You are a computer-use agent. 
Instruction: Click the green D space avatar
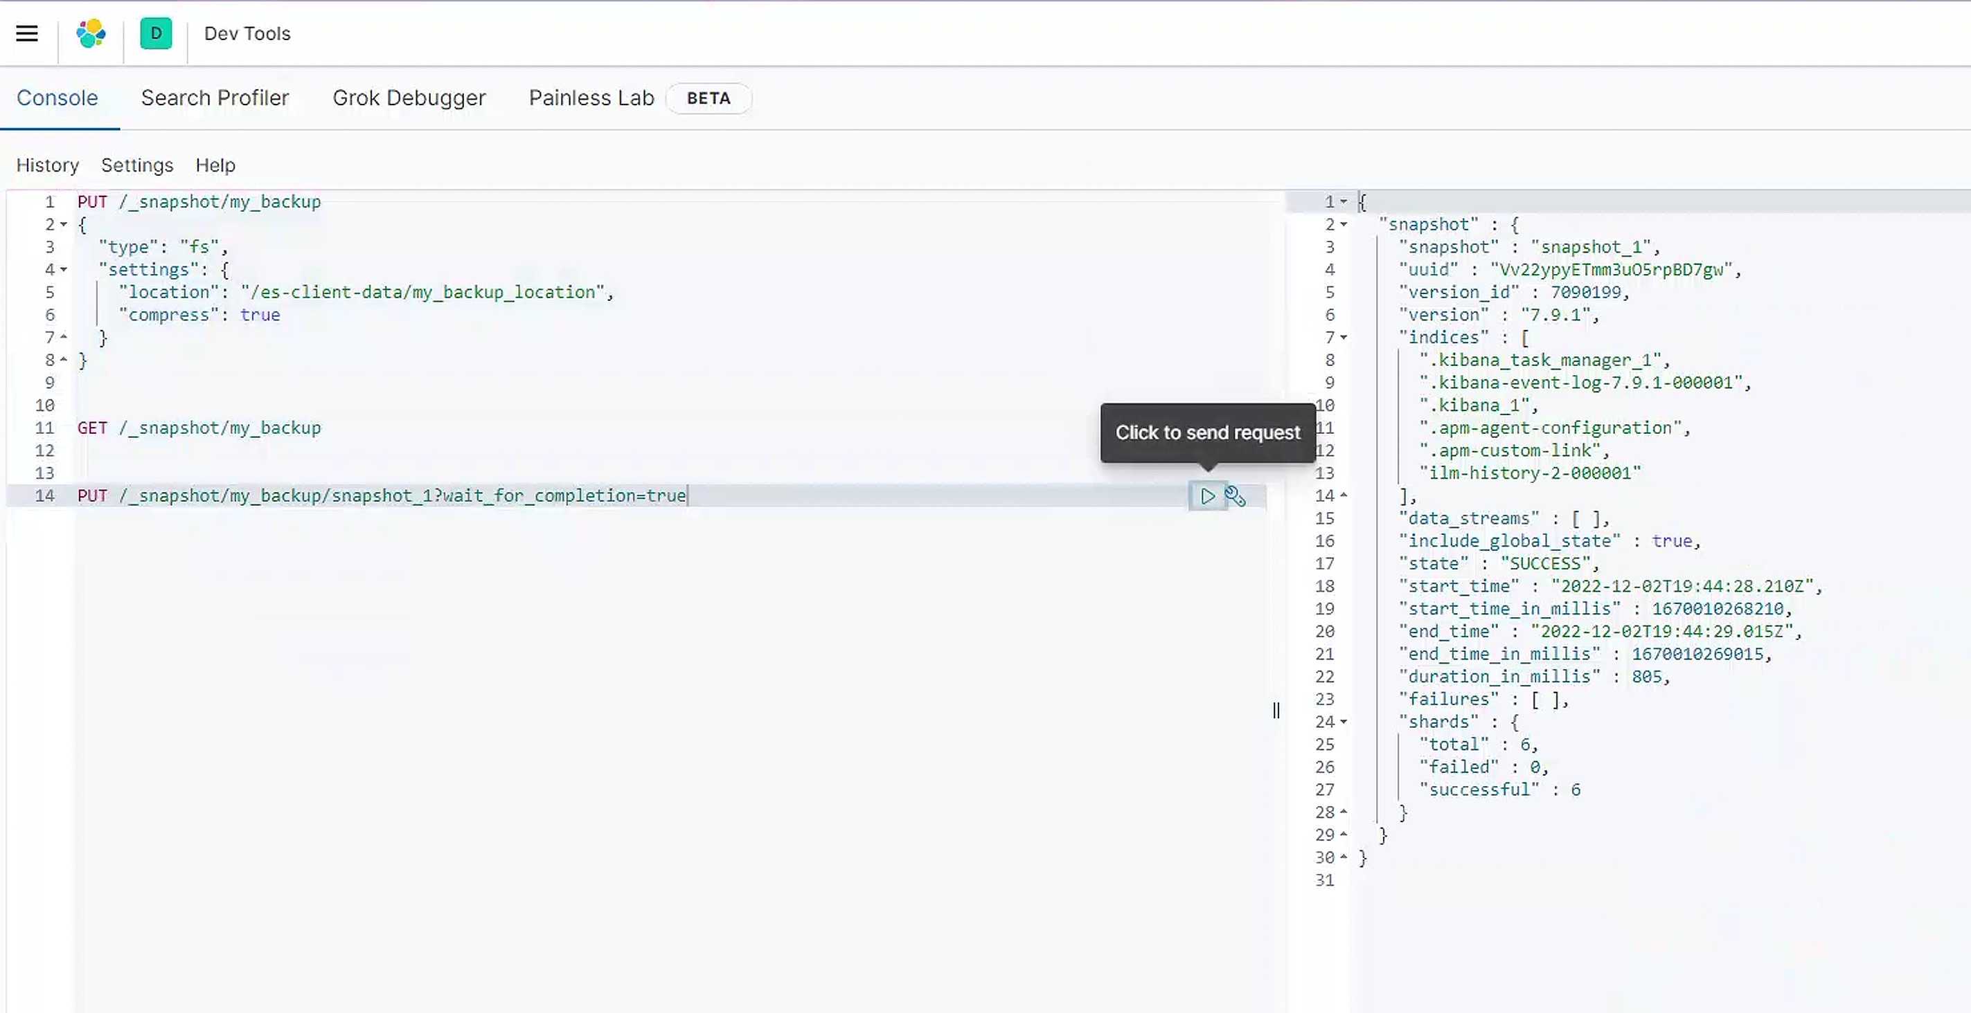156,33
